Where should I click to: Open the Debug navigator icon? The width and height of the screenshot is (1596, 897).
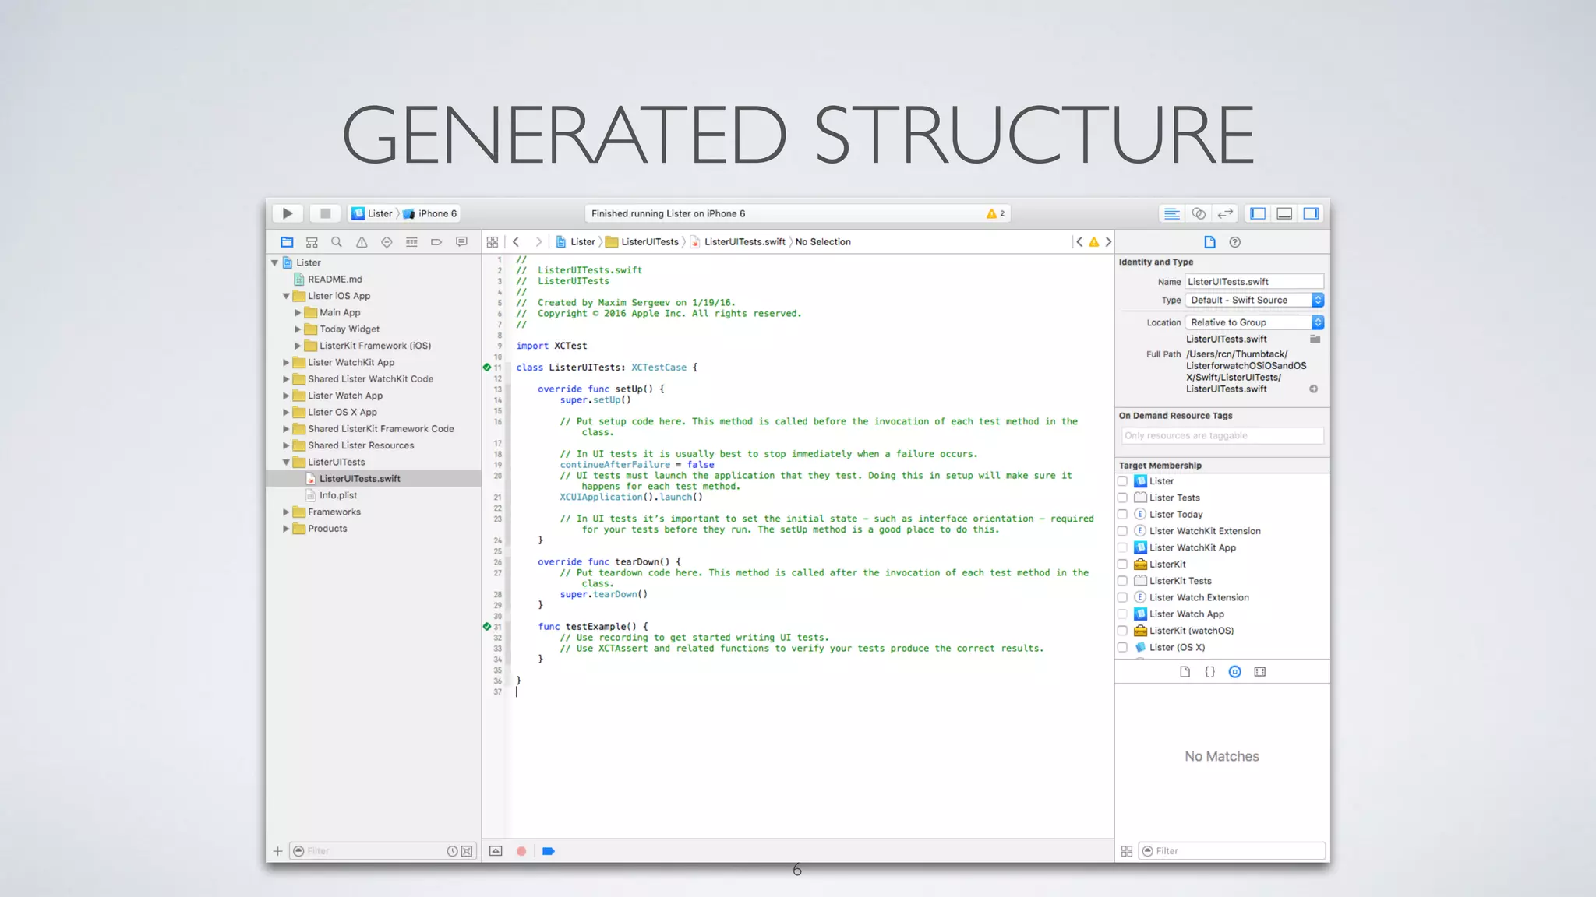click(411, 242)
